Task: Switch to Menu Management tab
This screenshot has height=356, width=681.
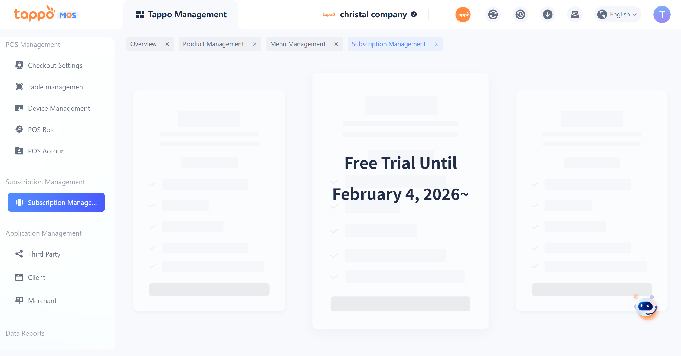Action: pos(298,44)
